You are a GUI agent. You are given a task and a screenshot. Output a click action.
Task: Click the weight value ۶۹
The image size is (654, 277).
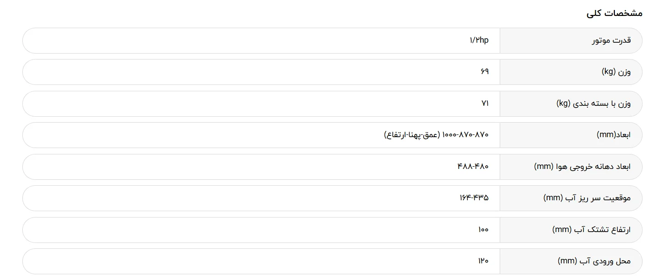click(484, 72)
